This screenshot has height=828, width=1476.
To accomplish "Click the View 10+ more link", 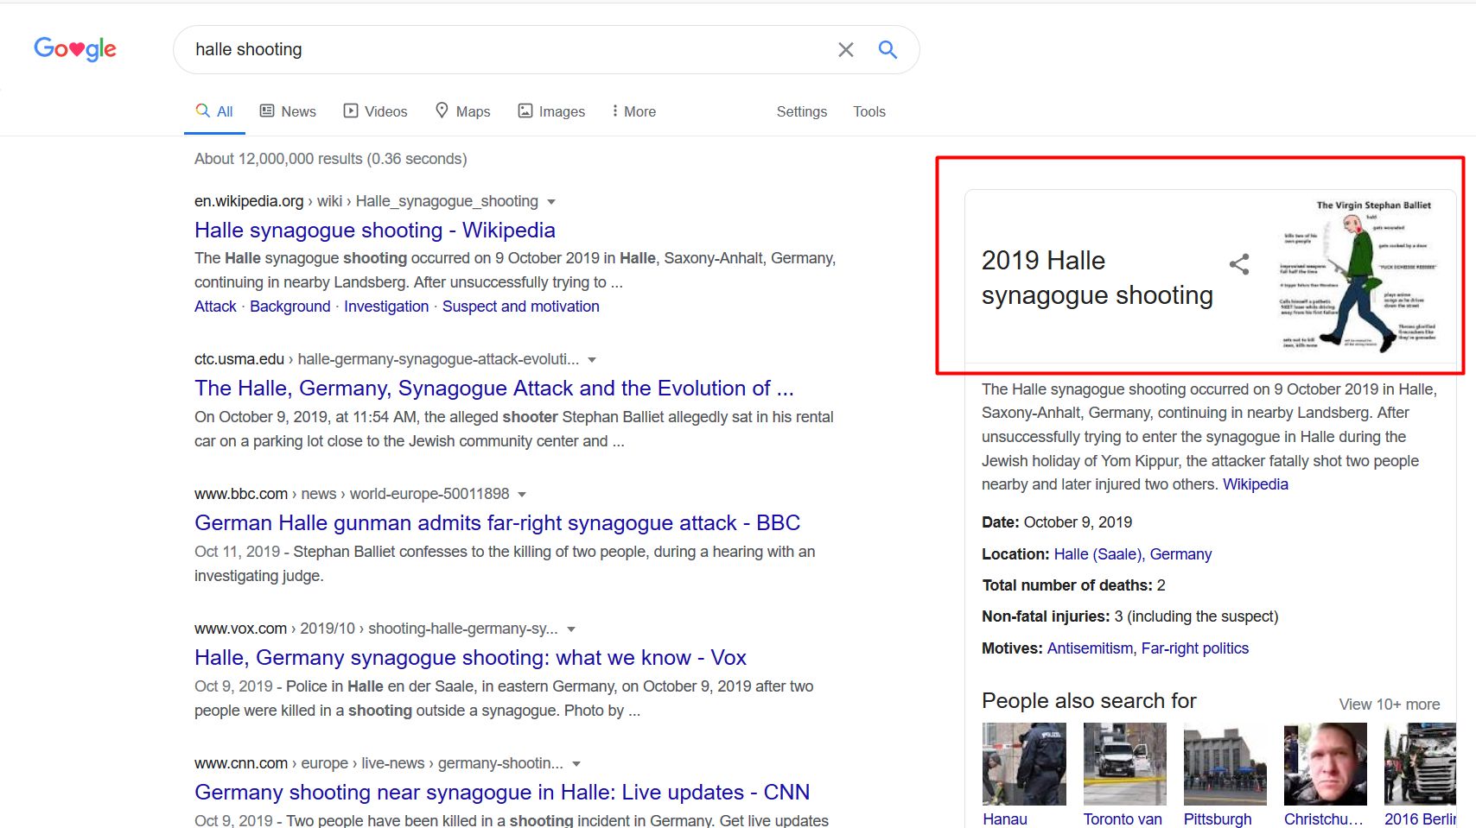I will (x=1389, y=704).
